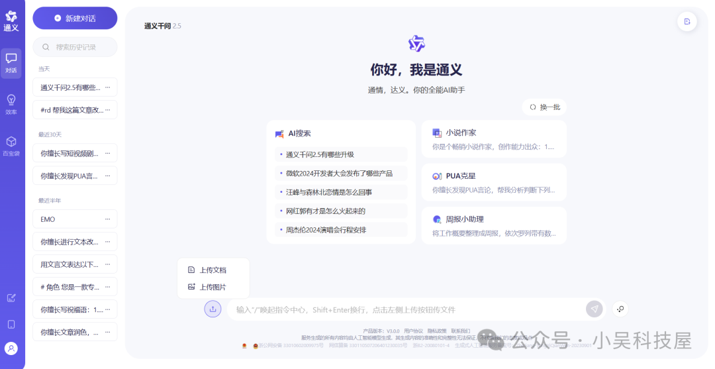Viewport: 715px width, 369px height.
Task: Click the PUA克星 card icon
Action: point(437,176)
